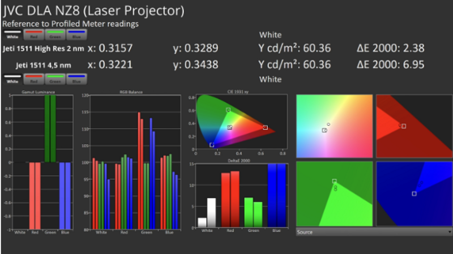The image size is (453, 254).
Task: Click the red primary marker in CIE 1931 chart
Action: point(265,127)
